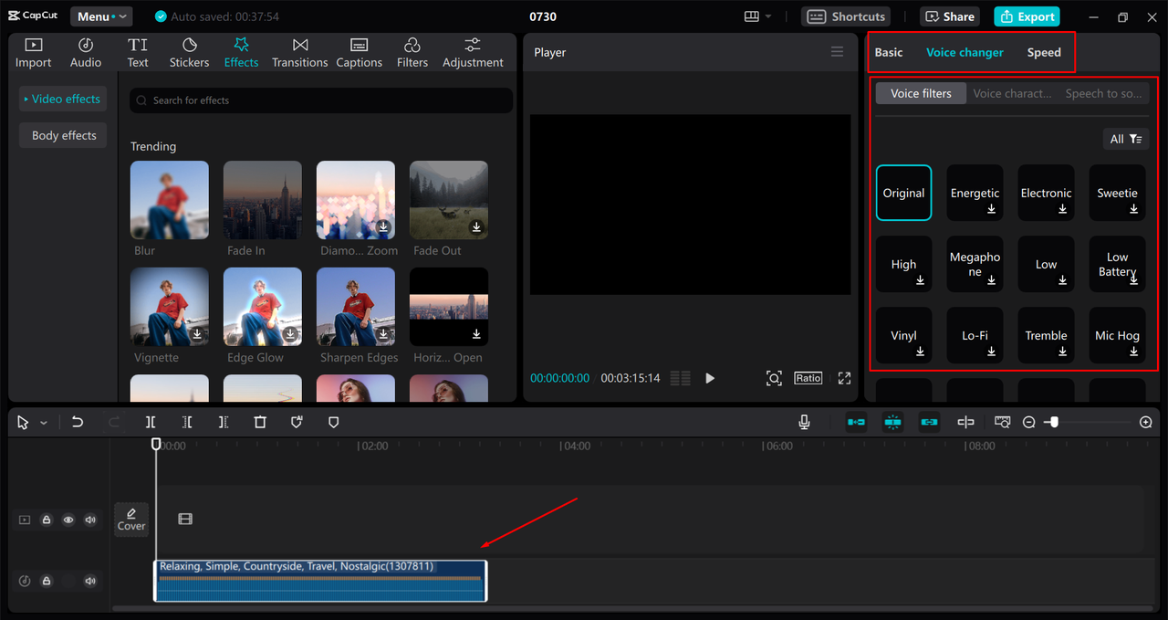Open the Filters tab

click(x=412, y=53)
